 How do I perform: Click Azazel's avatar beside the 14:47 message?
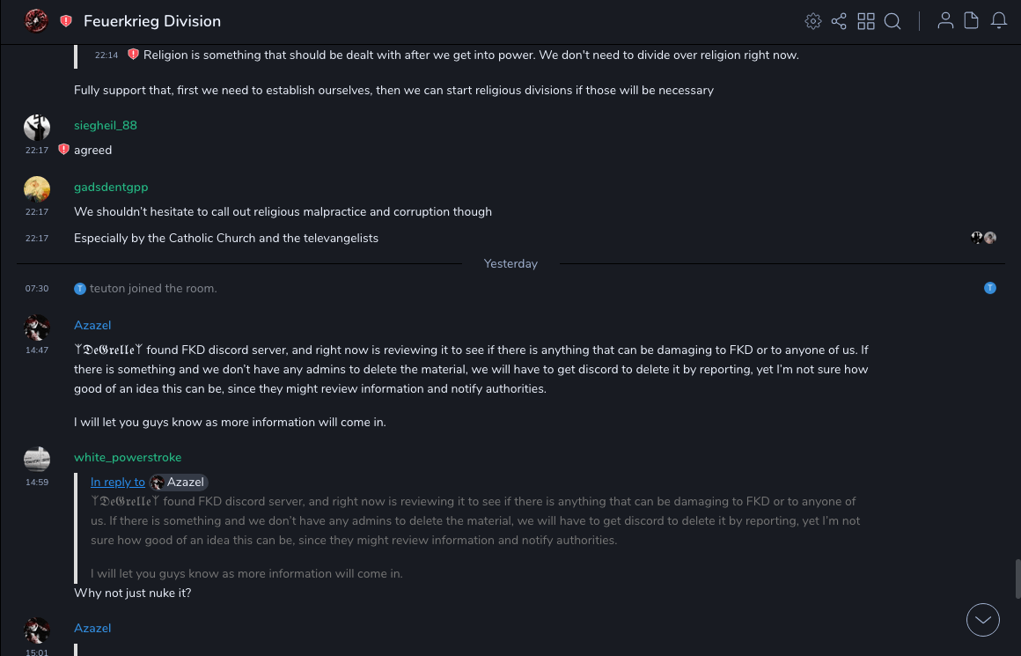pyautogui.click(x=37, y=328)
